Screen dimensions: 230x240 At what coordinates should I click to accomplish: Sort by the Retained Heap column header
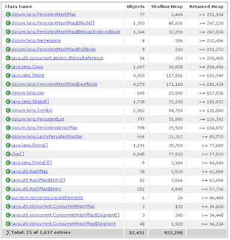click(x=206, y=7)
